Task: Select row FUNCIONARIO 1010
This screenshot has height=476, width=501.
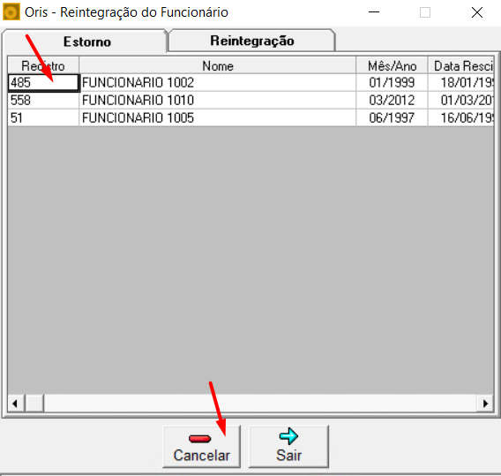Action: (x=218, y=101)
